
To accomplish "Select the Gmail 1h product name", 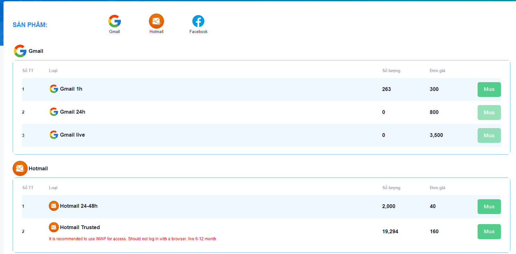I will [x=71, y=89].
